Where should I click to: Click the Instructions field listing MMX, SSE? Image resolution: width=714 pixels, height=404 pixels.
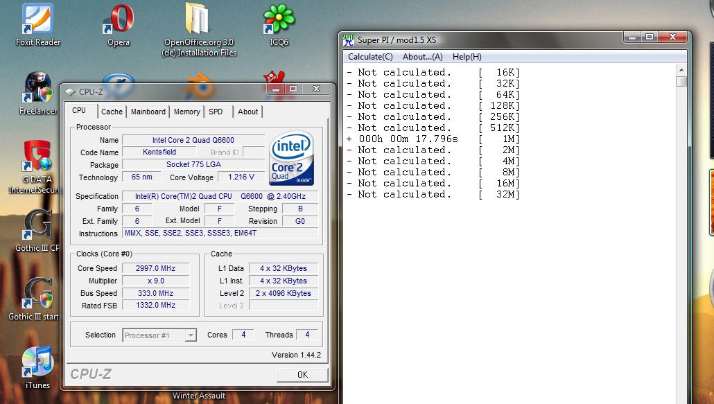220,233
